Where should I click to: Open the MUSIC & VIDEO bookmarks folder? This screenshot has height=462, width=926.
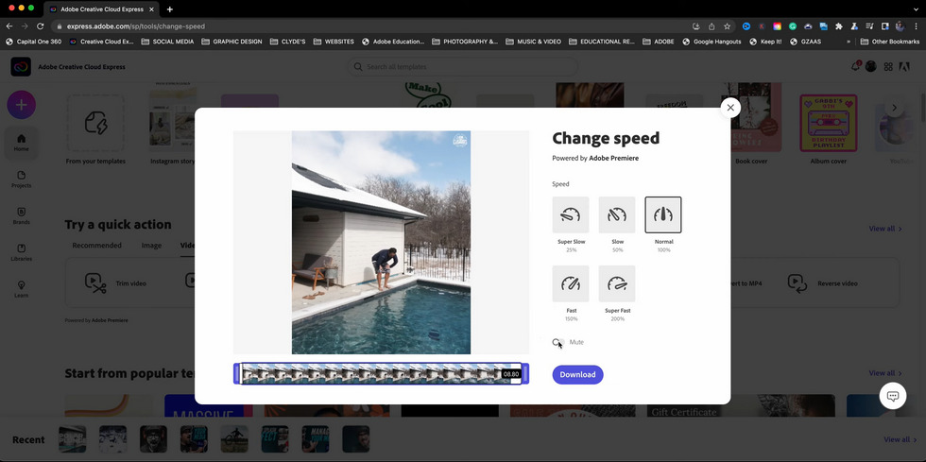pos(533,42)
